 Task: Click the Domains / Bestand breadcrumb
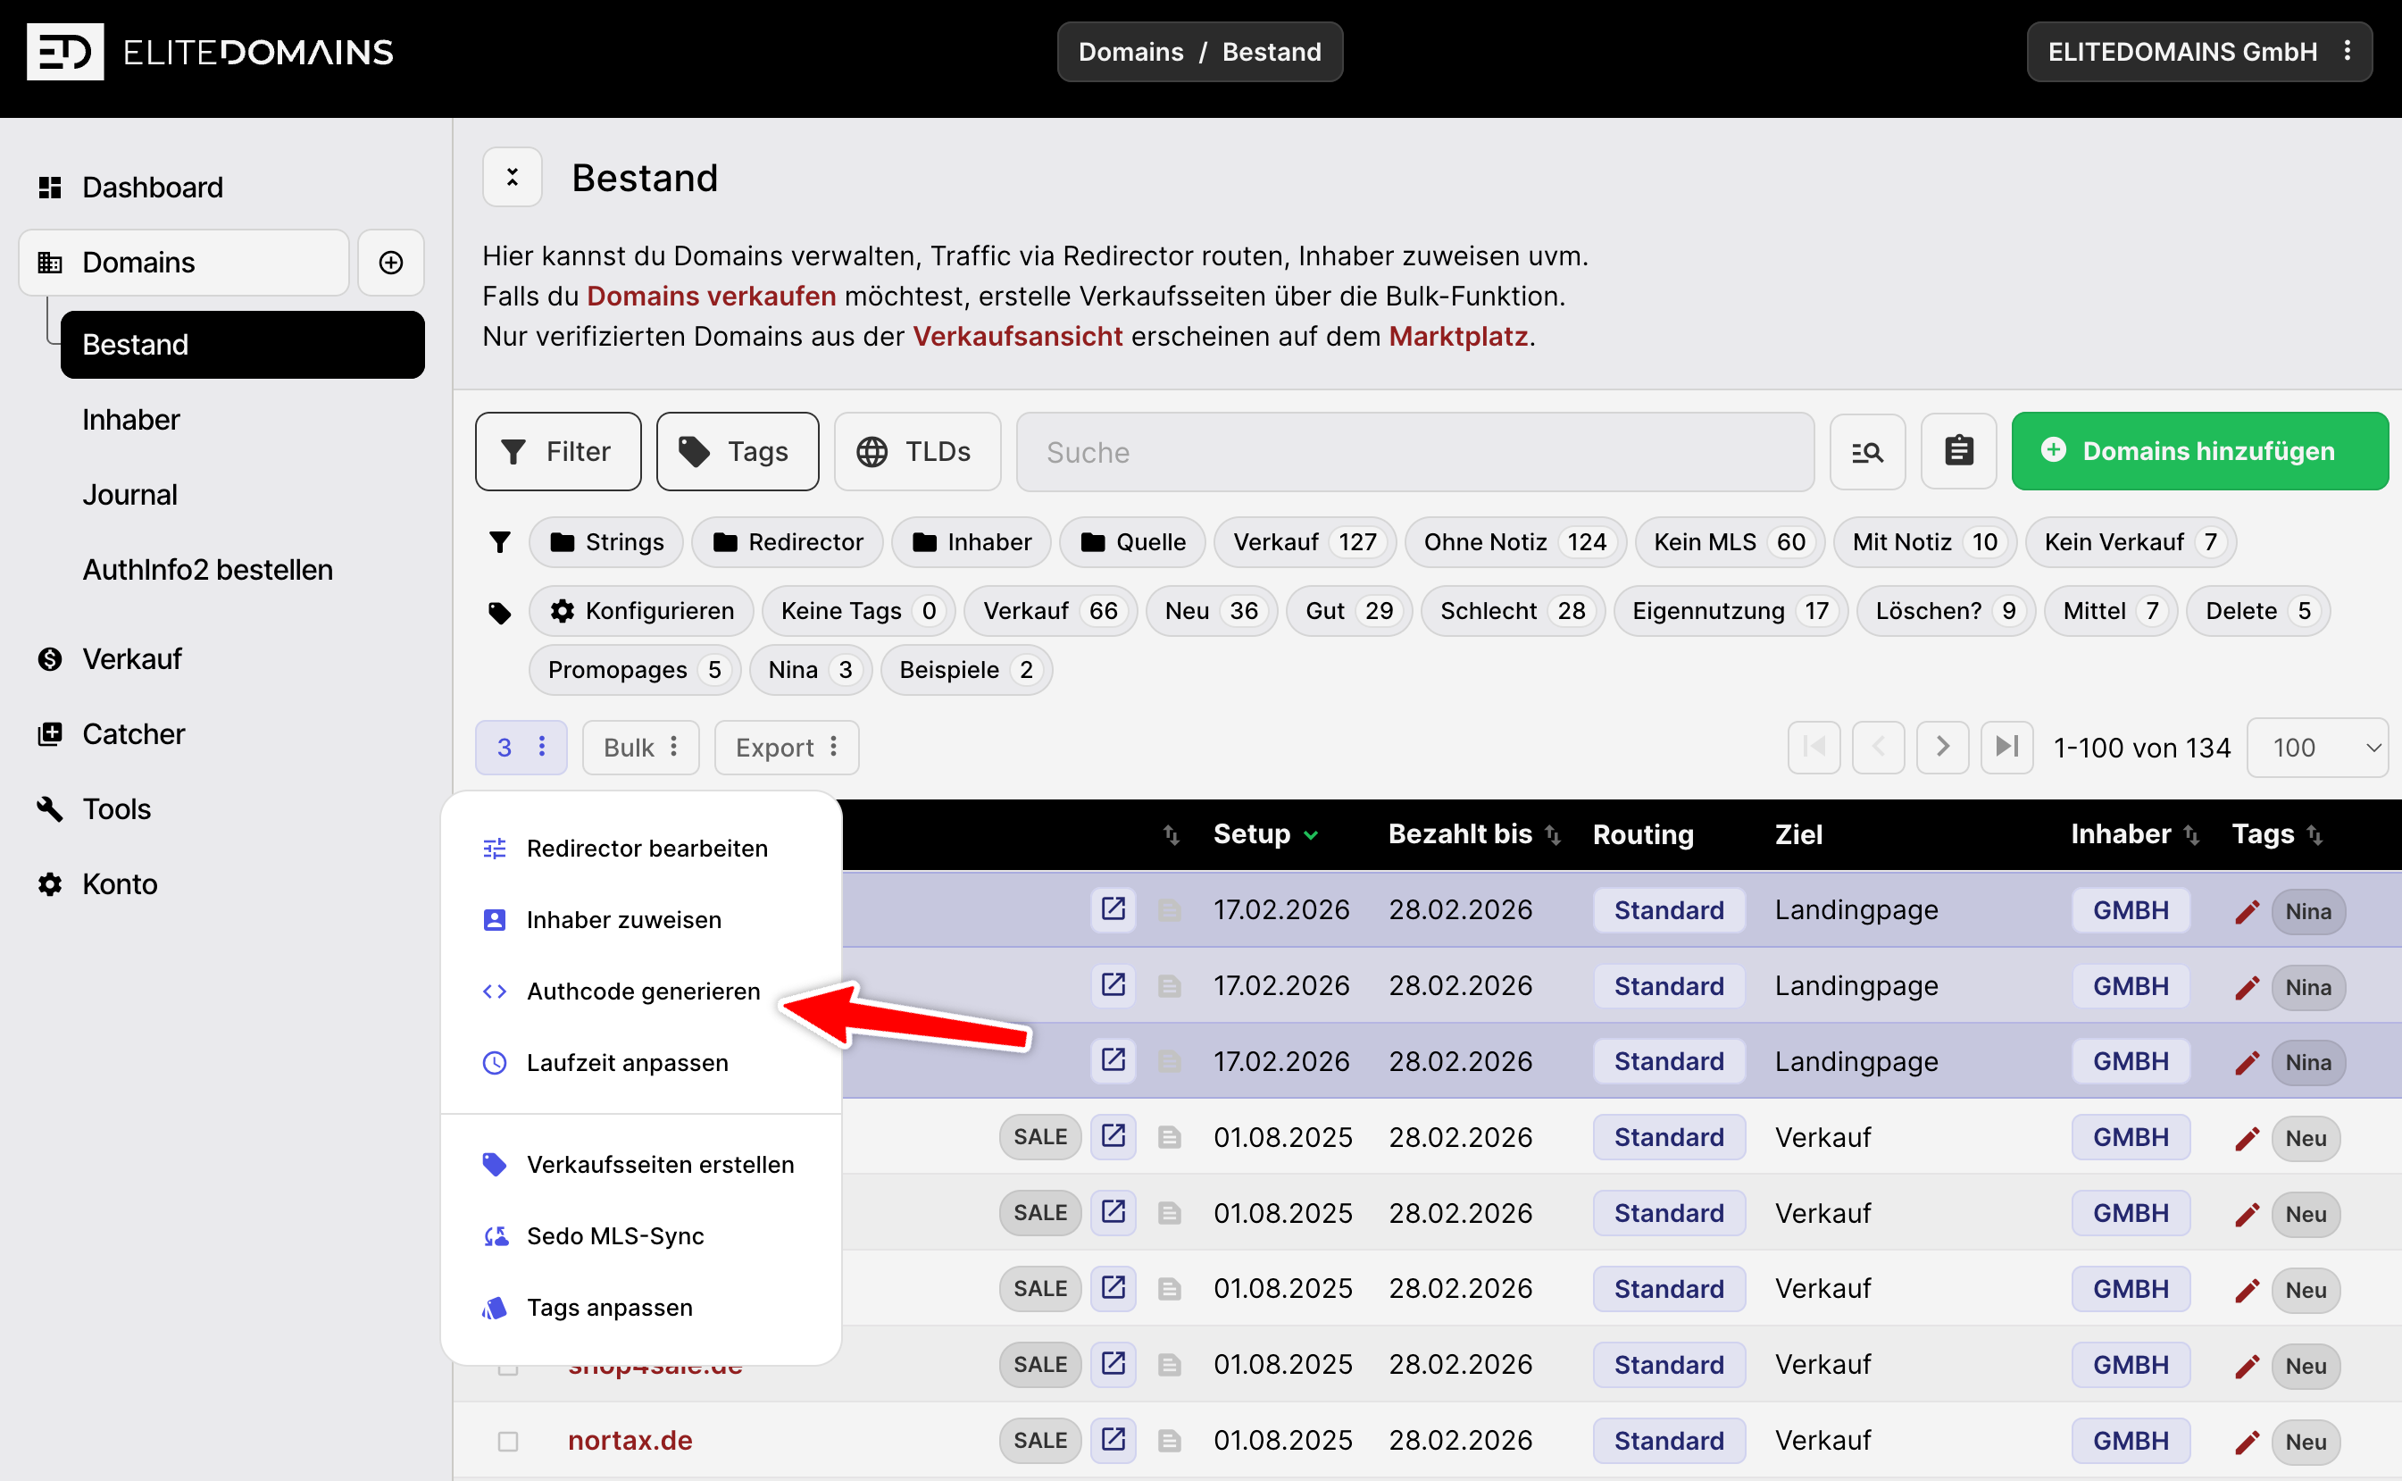[1199, 52]
